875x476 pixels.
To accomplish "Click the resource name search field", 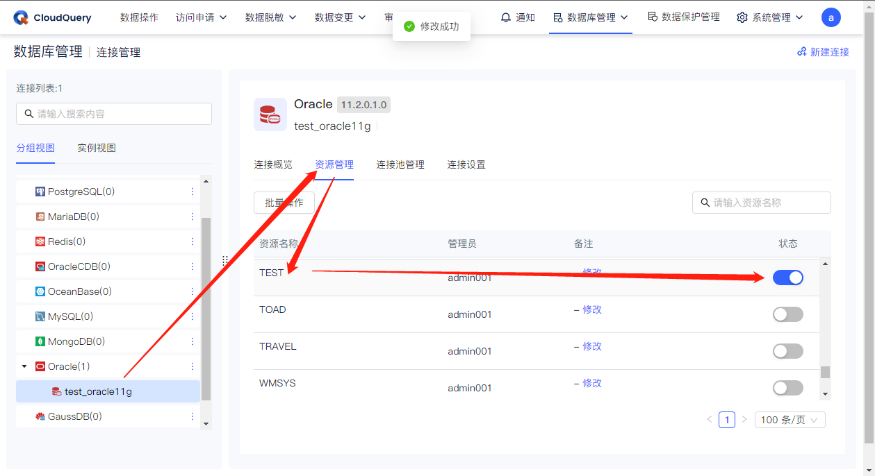I will pos(762,203).
